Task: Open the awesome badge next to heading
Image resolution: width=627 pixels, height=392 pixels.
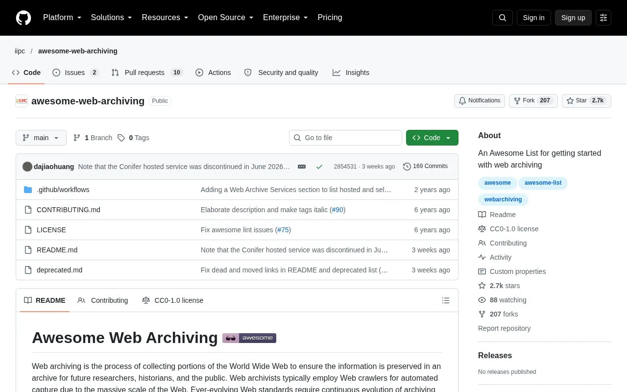Action: click(249, 338)
